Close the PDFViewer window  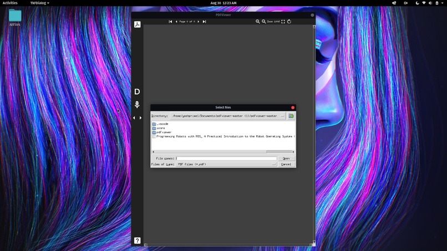click(312, 15)
